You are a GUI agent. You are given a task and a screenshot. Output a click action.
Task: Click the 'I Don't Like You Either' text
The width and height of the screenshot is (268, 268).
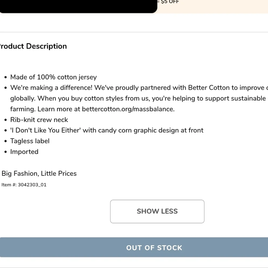pyautogui.click(x=46, y=130)
